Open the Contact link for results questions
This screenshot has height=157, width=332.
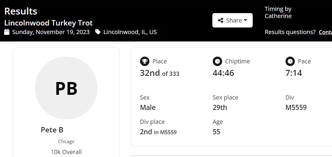point(325,32)
